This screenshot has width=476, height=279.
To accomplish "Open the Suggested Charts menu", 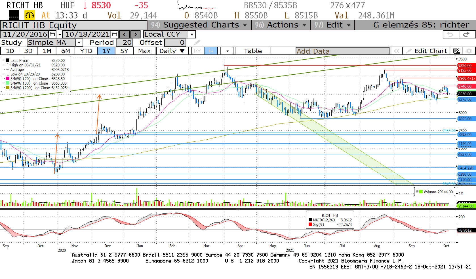I will point(199,25).
